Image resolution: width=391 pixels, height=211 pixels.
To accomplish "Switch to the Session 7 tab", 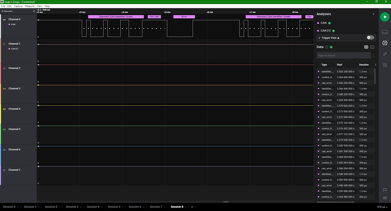I will point(156,207).
